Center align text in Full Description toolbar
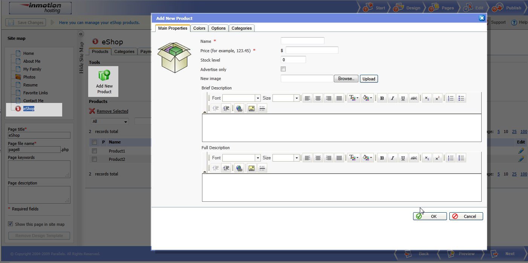Screen dimensions: 528x263 (318, 158)
